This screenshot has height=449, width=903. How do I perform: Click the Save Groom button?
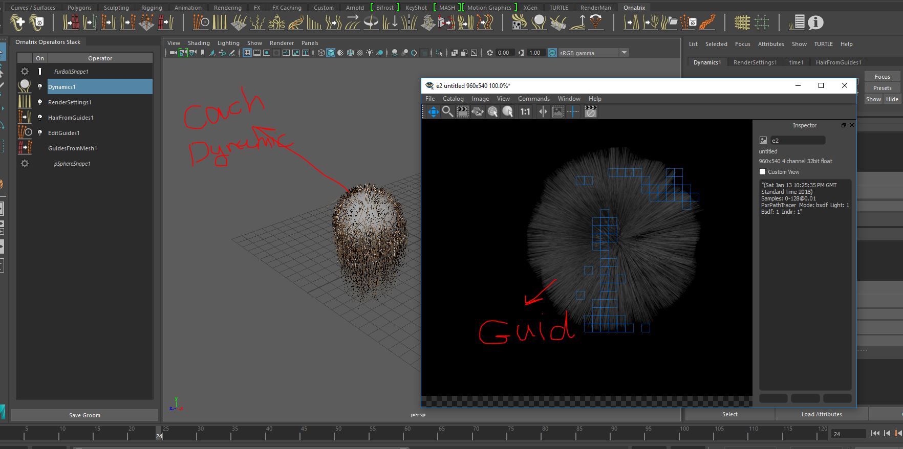click(x=84, y=415)
